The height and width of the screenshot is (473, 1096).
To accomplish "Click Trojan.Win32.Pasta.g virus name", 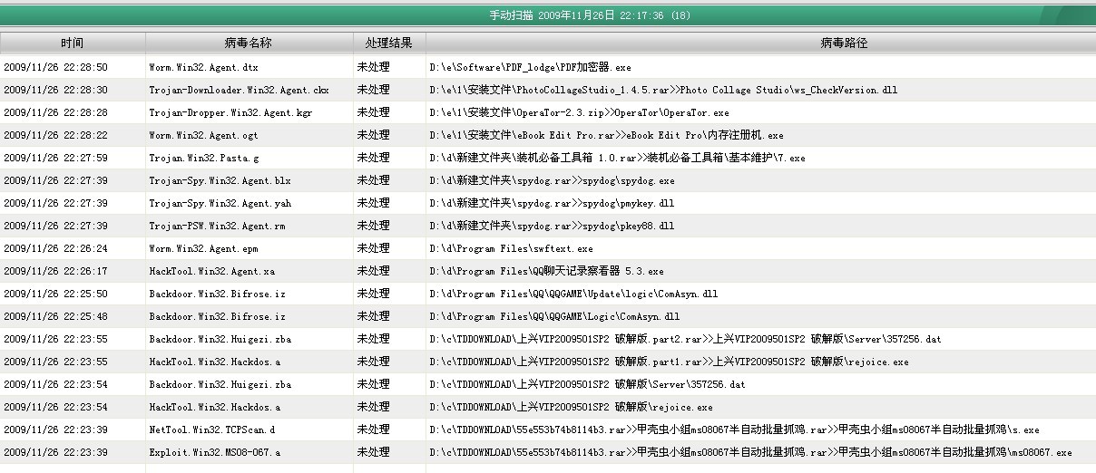I will pyautogui.click(x=204, y=158).
